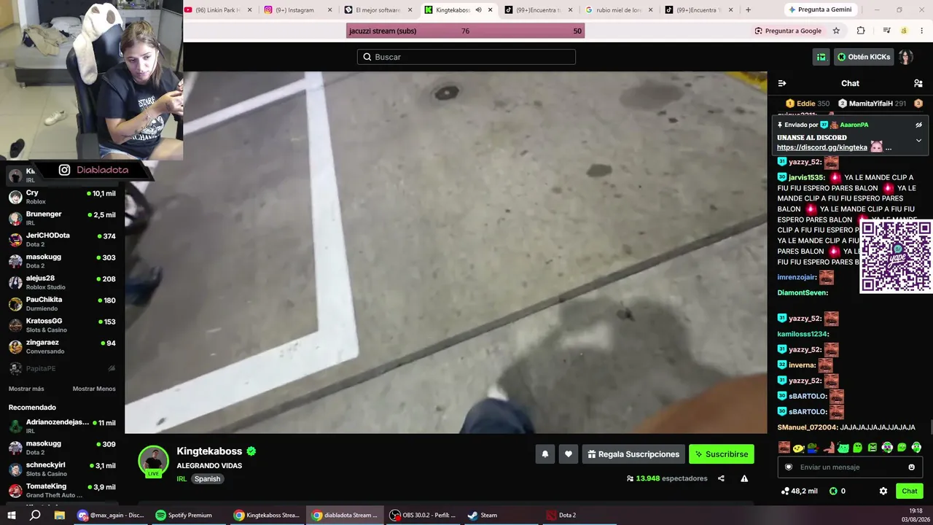
Task: Focus the Buscar search field
Action: point(466,57)
